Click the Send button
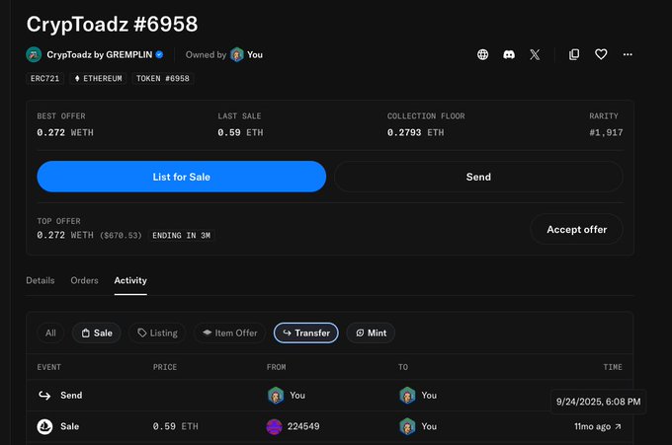The width and height of the screenshot is (672, 445). pos(478,177)
